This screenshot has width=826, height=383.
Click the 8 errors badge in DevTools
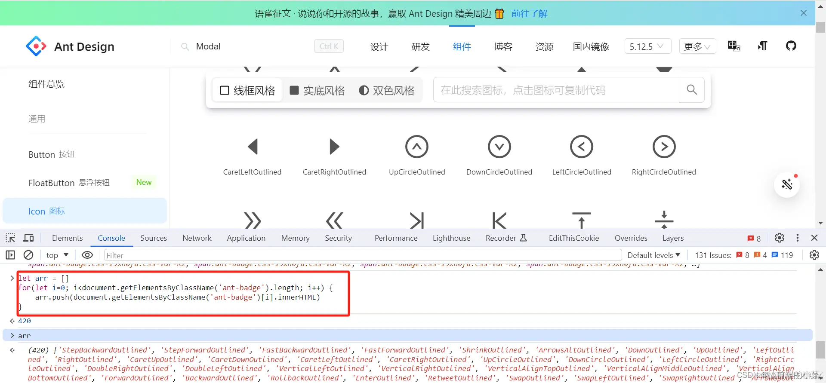[x=754, y=238]
